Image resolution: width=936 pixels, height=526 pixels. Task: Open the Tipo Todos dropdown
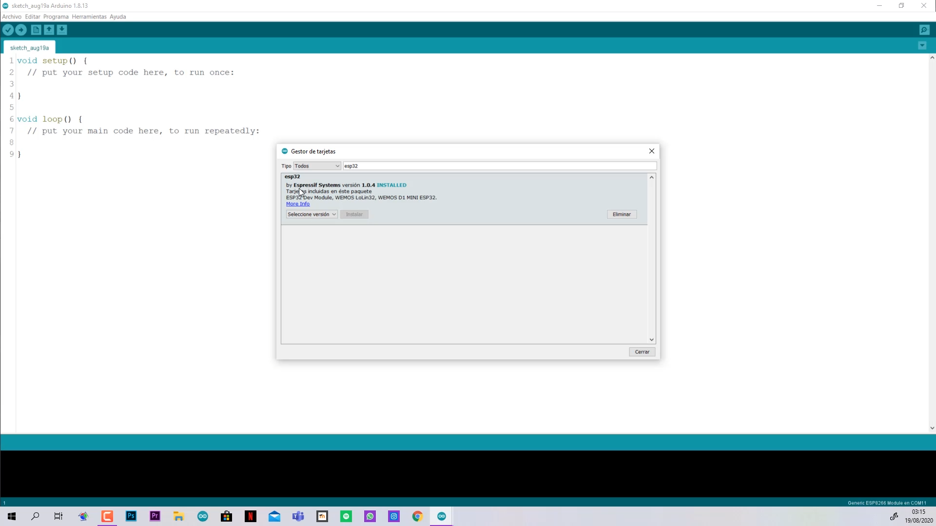(x=317, y=166)
